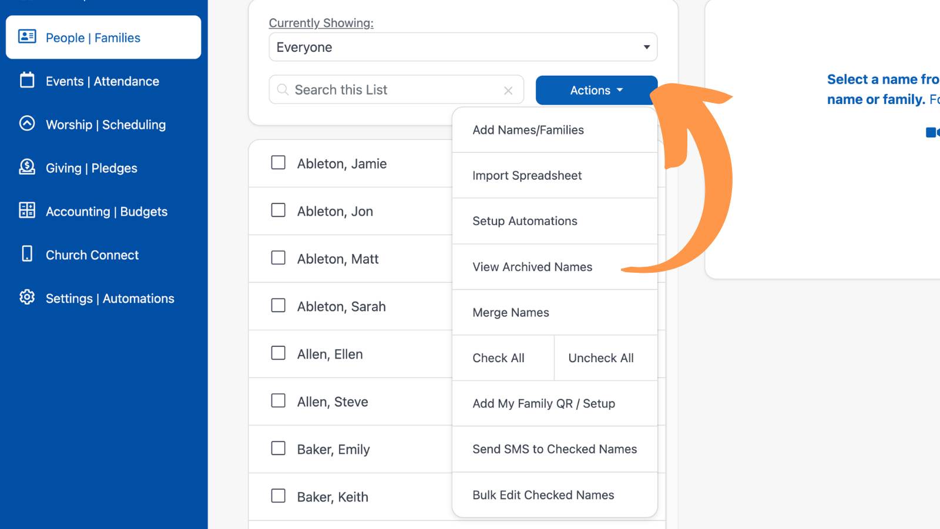Check the box for Ableton, Jon
This screenshot has height=529, width=940.
(x=278, y=210)
